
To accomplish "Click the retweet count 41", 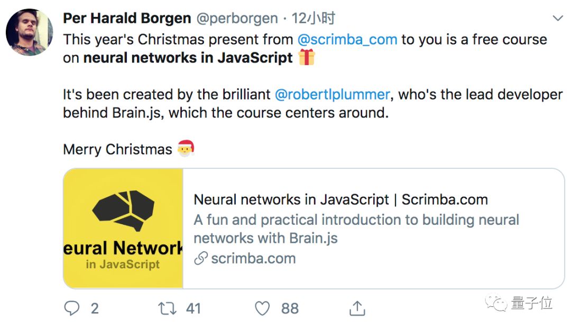I will click(194, 308).
